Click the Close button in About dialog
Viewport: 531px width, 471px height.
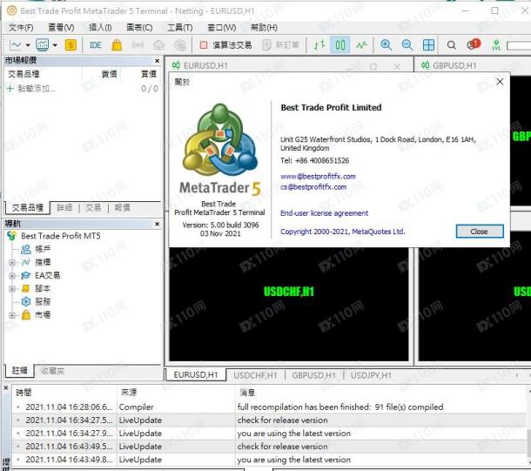tap(479, 232)
